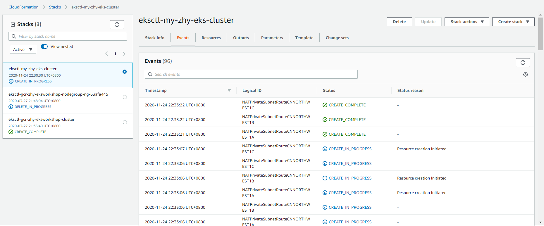Click the Search events field
The width and height of the screenshot is (544, 226).
click(x=251, y=74)
